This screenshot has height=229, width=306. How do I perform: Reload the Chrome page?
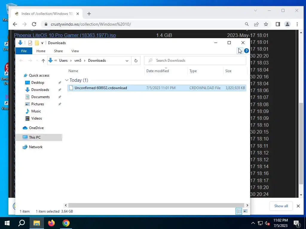point(34,24)
